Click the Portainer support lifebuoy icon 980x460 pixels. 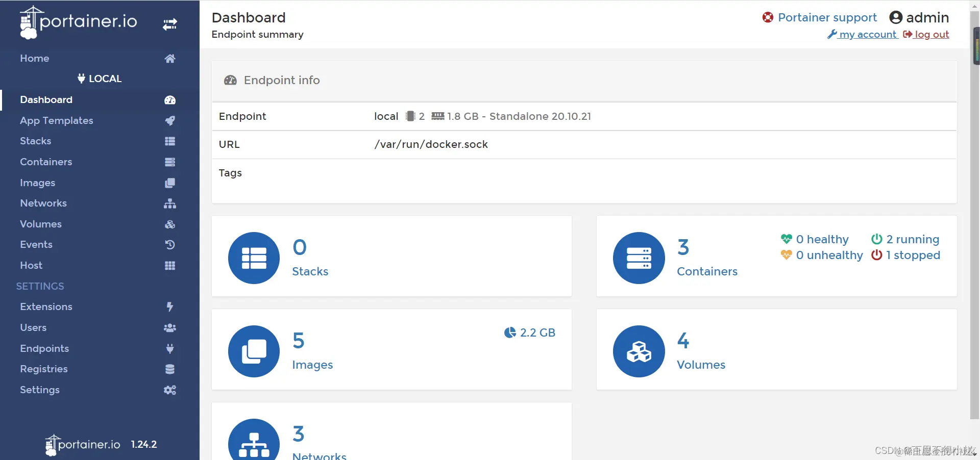click(768, 17)
